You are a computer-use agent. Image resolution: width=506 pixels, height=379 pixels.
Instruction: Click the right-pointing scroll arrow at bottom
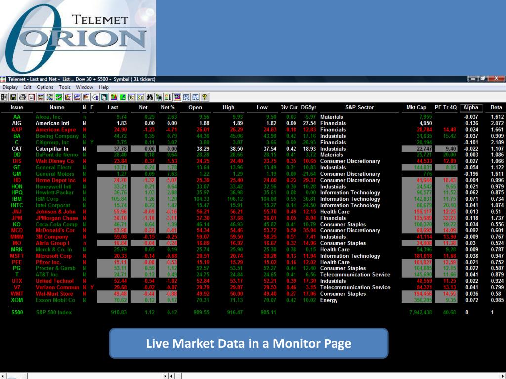pyautogui.click(x=165, y=376)
